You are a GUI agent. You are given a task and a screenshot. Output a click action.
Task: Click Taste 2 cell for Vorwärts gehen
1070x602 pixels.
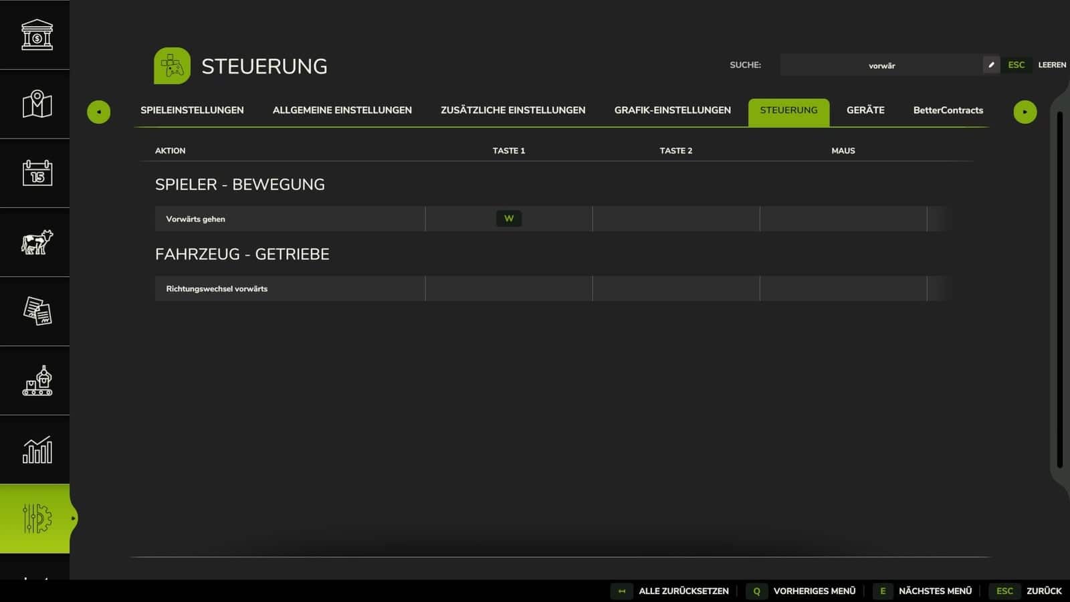tap(676, 219)
